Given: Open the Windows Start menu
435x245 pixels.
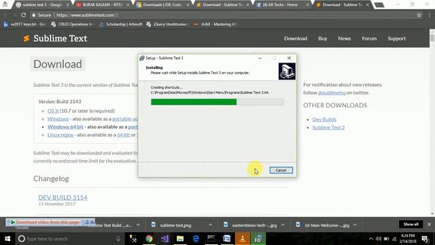Looking at the screenshot, I should [7, 239].
